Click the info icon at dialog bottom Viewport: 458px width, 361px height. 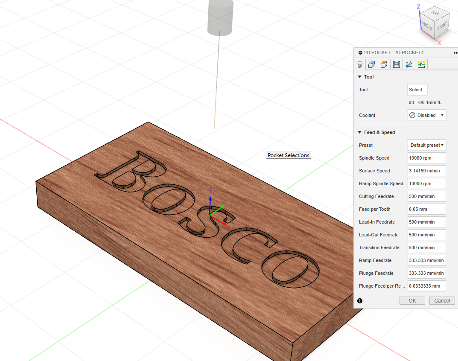(x=360, y=301)
